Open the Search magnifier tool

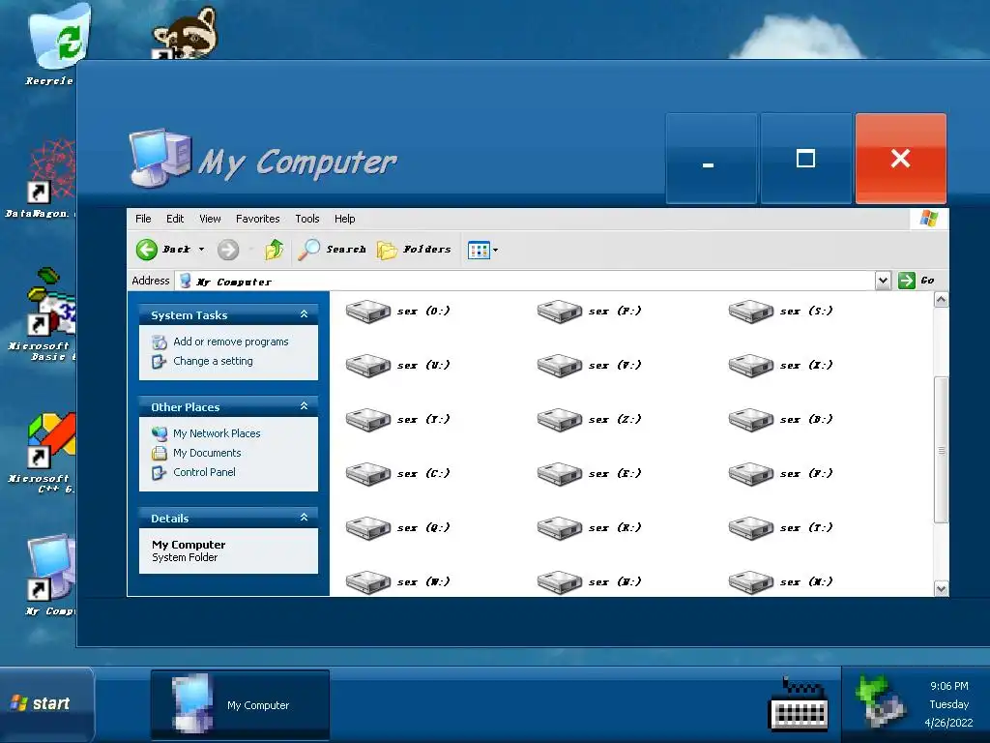(333, 250)
